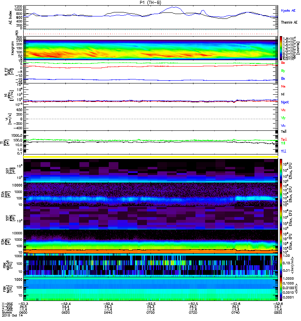The image size is (301, 321).
Task: Click the 0600 time tick label
Action: (x=23, y=313)
